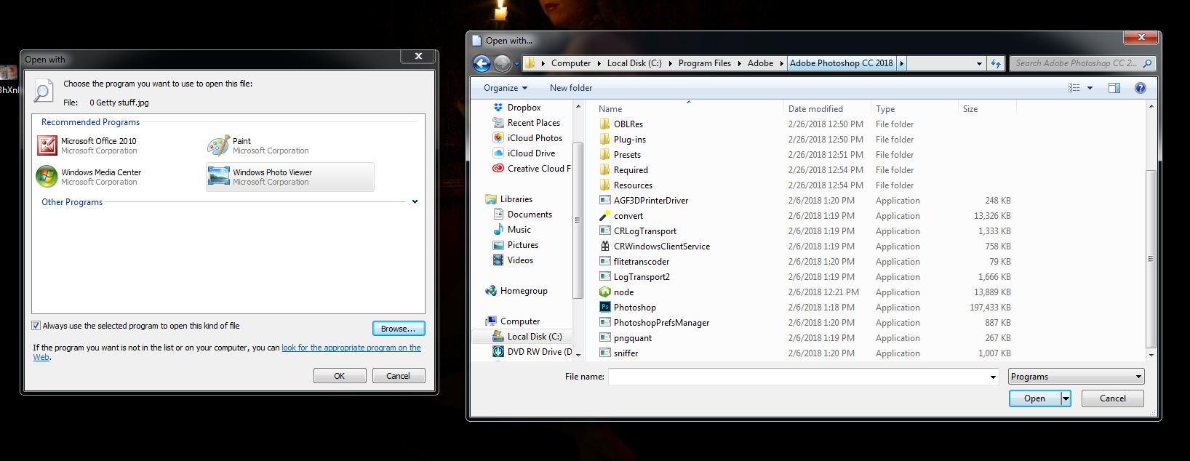Click the search magnifier icon

pyautogui.click(x=1147, y=63)
